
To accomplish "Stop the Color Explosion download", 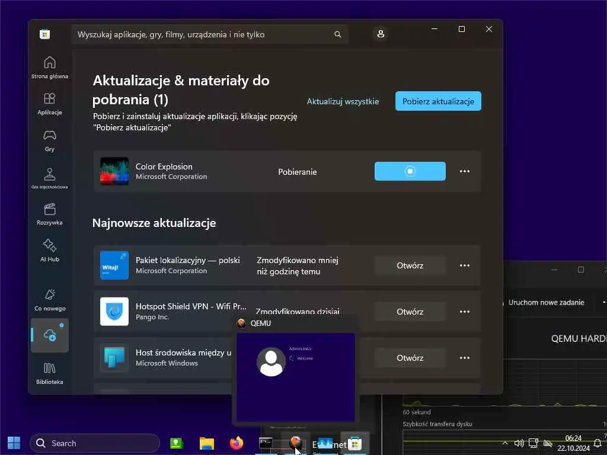I will (410, 171).
